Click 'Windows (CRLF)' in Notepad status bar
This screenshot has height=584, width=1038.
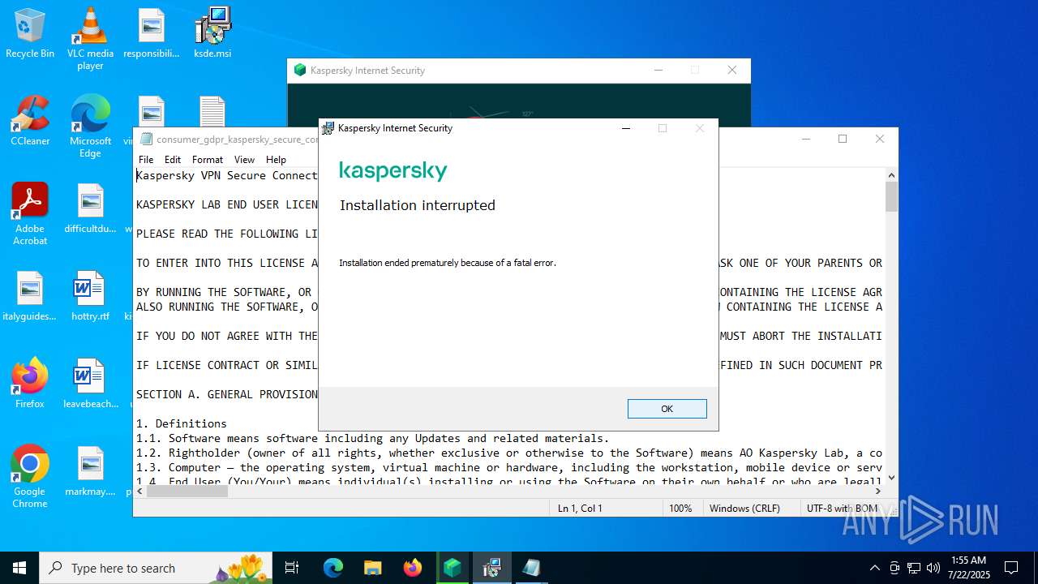coord(744,508)
